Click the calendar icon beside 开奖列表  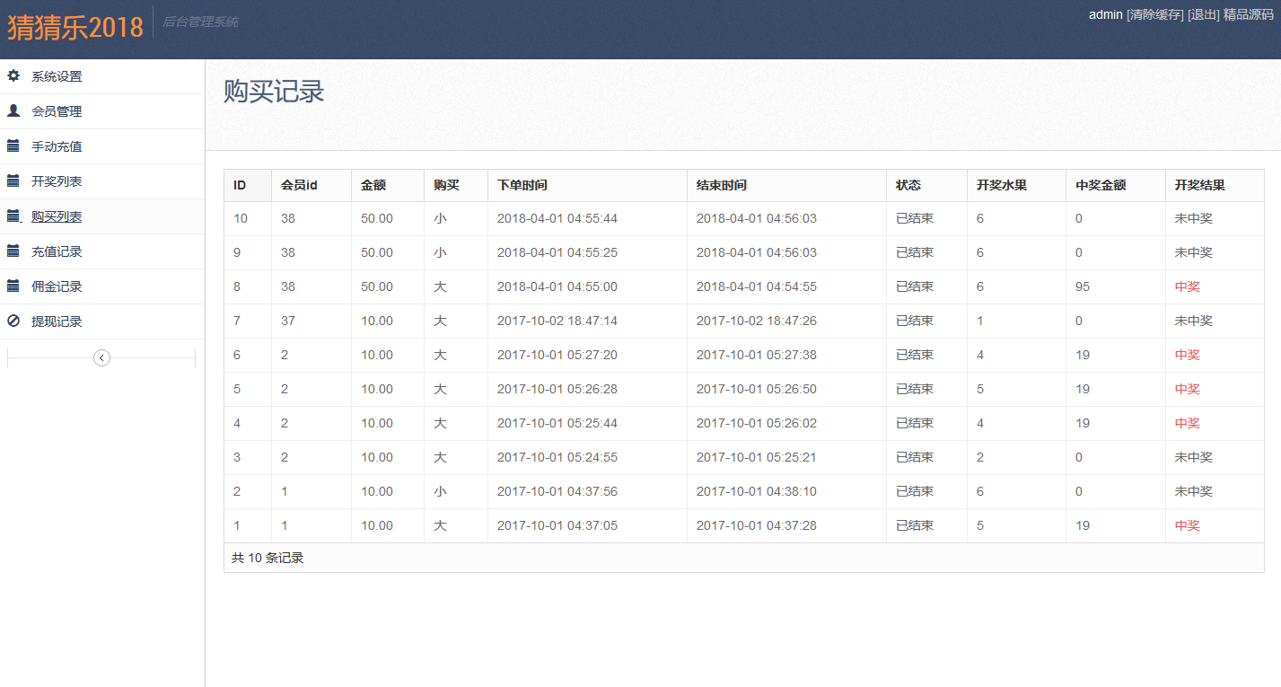click(13, 181)
